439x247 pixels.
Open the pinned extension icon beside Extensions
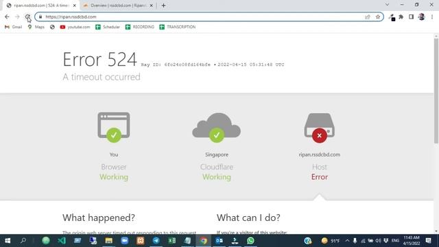(392, 17)
